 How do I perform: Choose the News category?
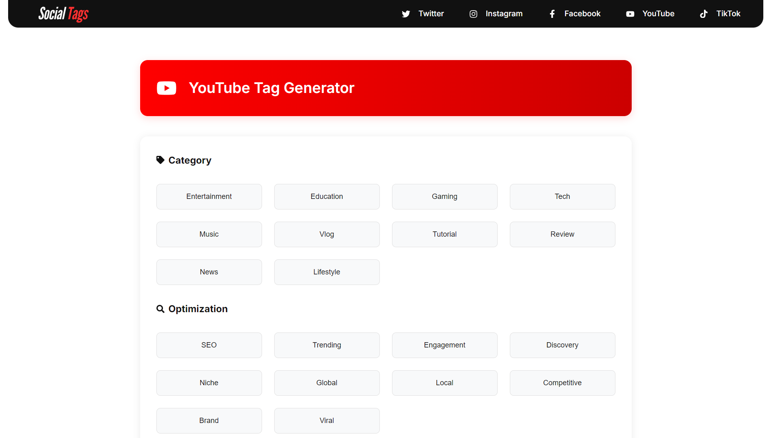point(209,272)
